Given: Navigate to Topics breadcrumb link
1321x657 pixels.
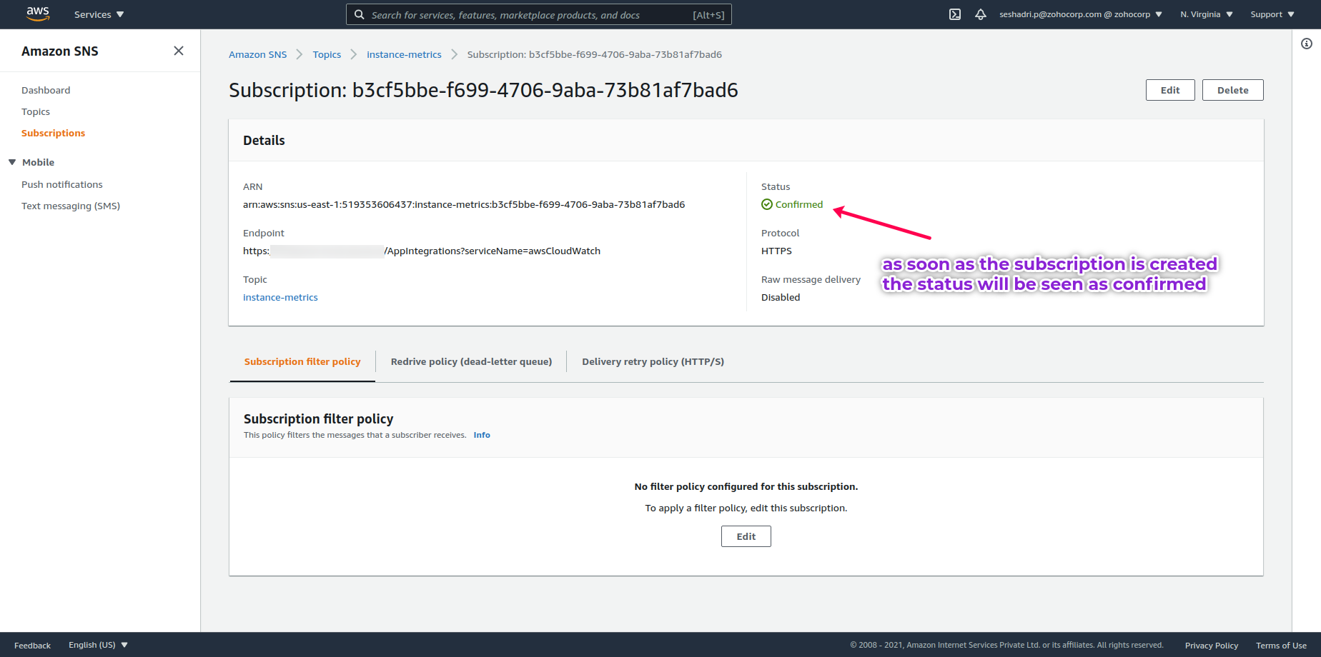Looking at the screenshot, I should pyautogui.click(x=327, y=54).
